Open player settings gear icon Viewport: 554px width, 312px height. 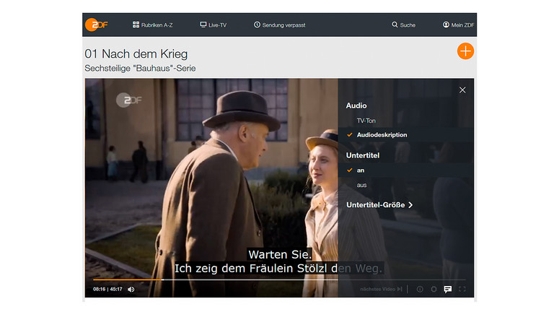(x=434, y=289)
